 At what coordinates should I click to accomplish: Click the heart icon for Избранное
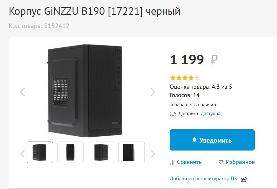[221, 162]
